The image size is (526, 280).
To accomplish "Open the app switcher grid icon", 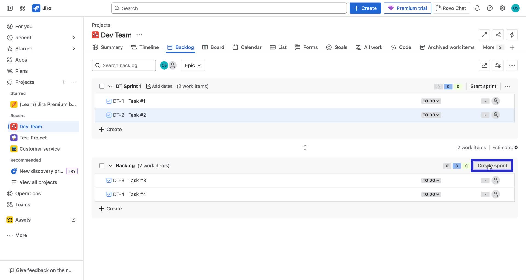I will (x=22, y=8).
